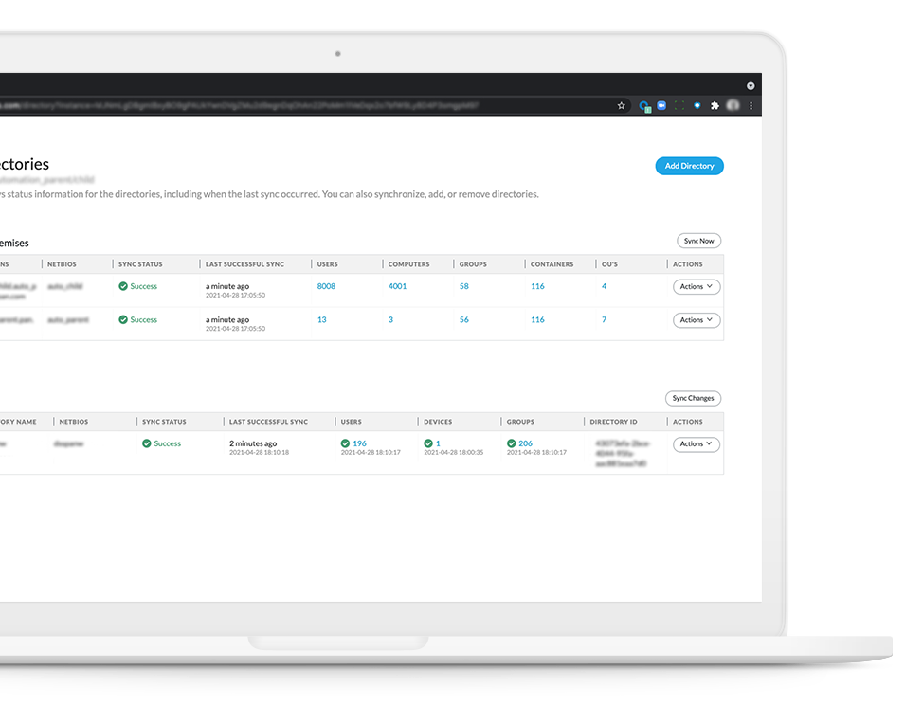Click the Sync Changes button
The image size is (923, 705).
point(693,398)
